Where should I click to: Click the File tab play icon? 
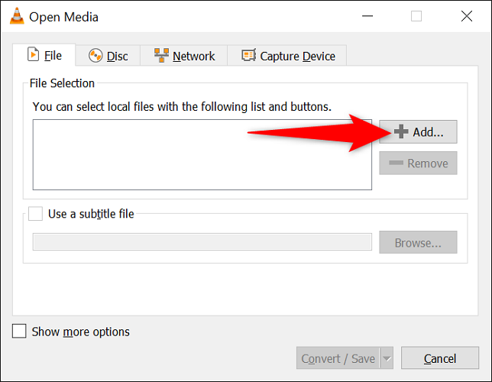tap(33, 55)
